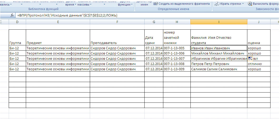Click Фамилия Имя Отчество студента header cell
The width and height of the screenshot is (280, 119).
pyautogui.click(x=219, y=37)
